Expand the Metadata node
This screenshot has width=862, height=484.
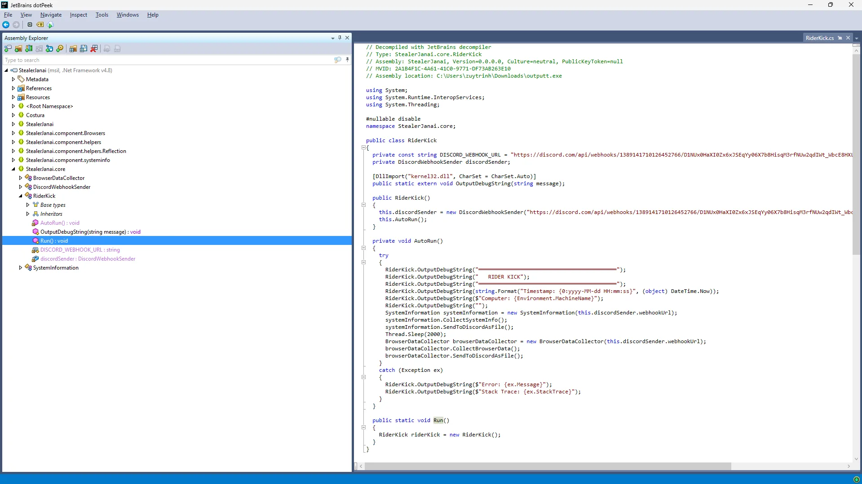pos(13,79)
